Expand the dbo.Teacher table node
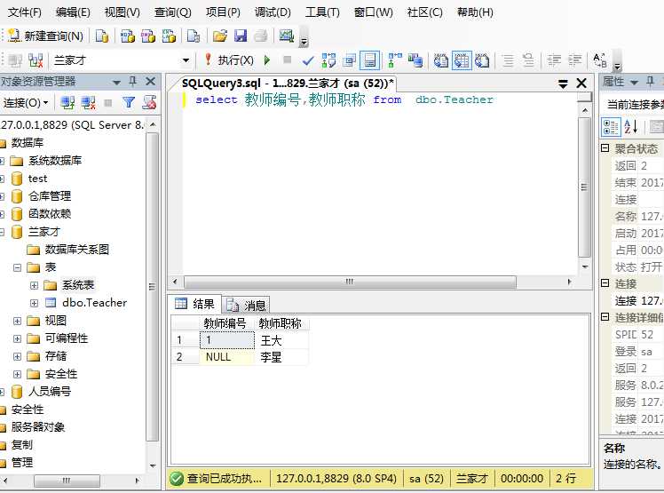The width and height of the screenshot is (664, 493). 35,303
